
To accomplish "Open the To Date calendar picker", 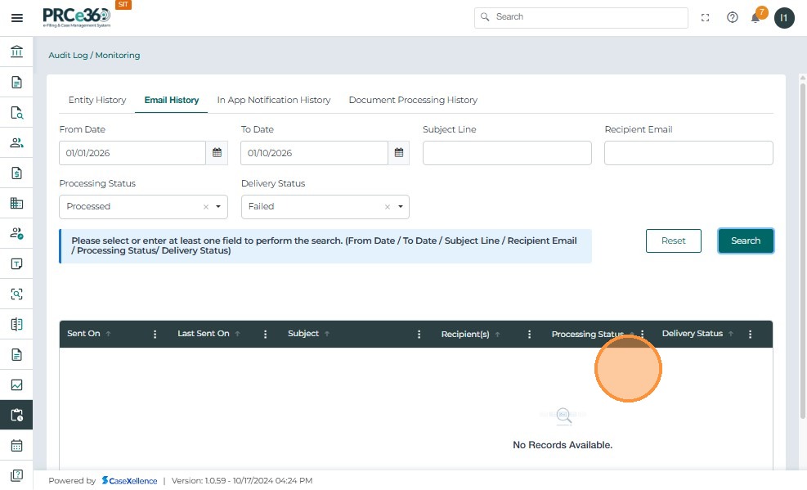I will pos(398,153).
